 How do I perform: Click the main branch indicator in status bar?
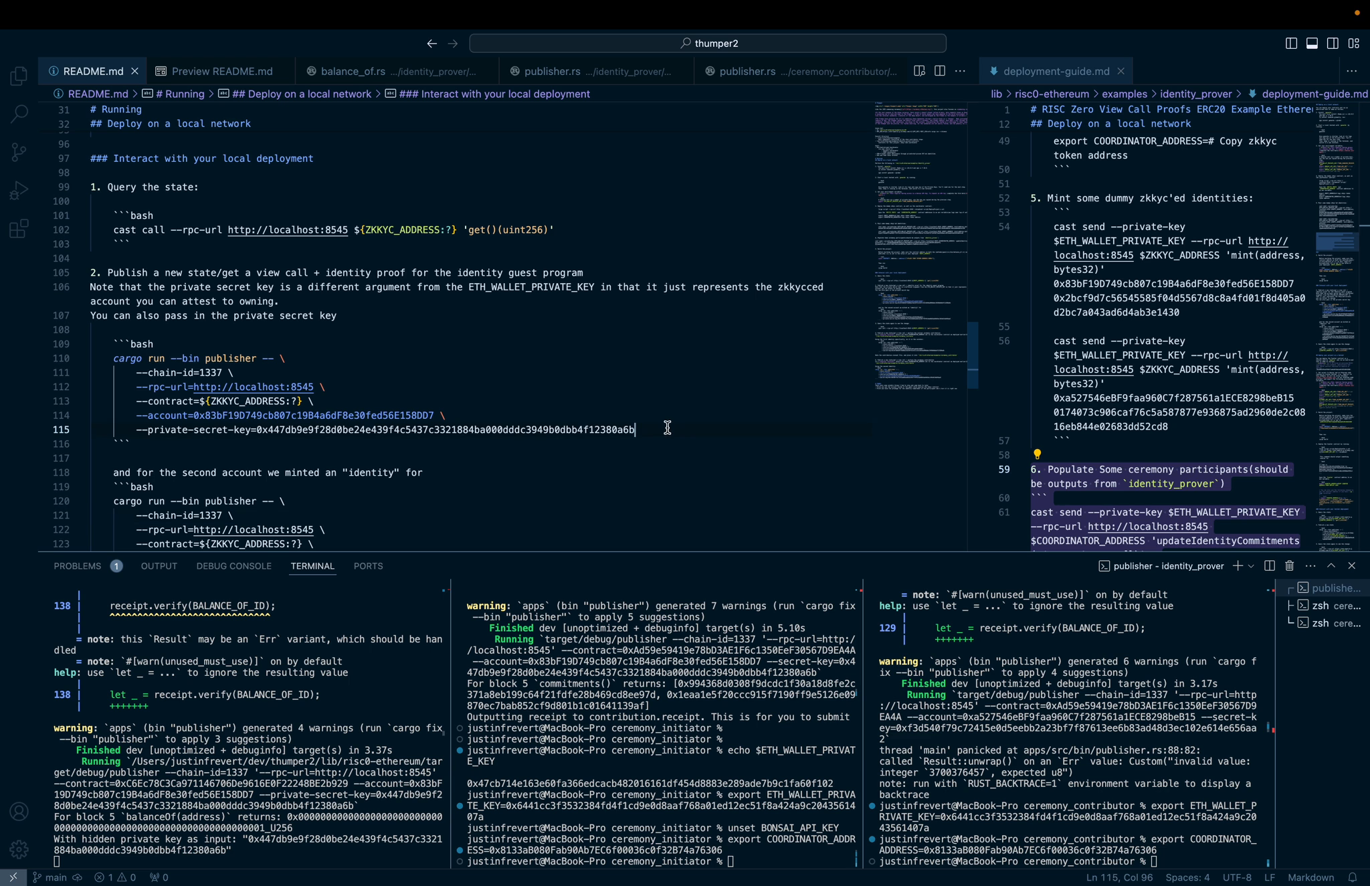50,877
